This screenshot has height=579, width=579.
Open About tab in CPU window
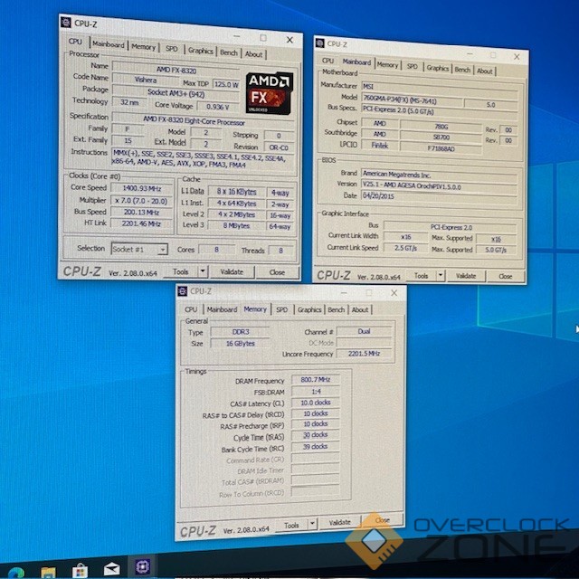point(253,54)
